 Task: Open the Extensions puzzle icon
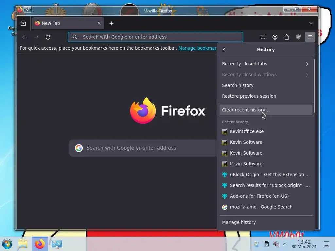pos(287,37)
